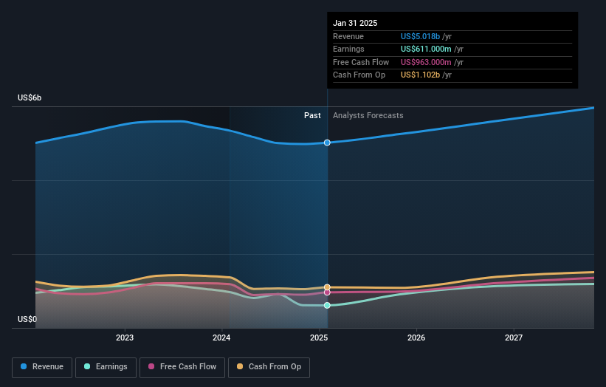Click the US$1.102b cash from op value
This screenshot has width=606, height=387.
click(420, 75)
